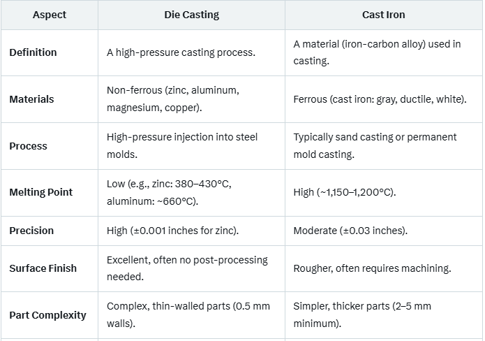
Task: Select the 'Moderate (±0.03 inches)' cell
Action: (x=350, y=231)
